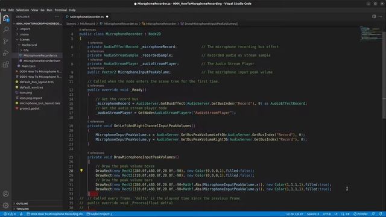Click the Prettier status item
Screen dimensions: 386x217
coord(361,214)
